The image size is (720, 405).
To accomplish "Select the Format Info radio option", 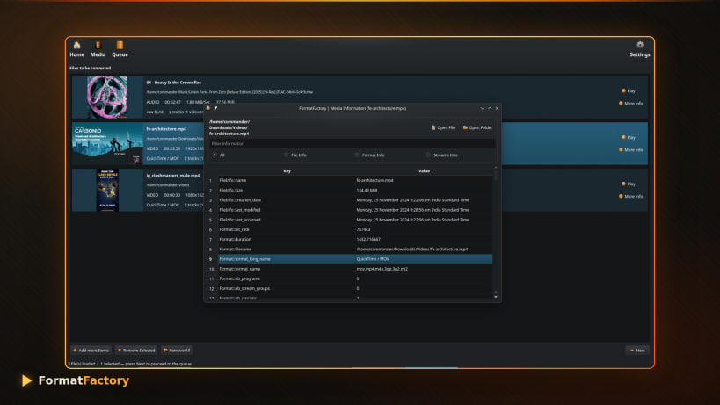I will click(369, 155).
